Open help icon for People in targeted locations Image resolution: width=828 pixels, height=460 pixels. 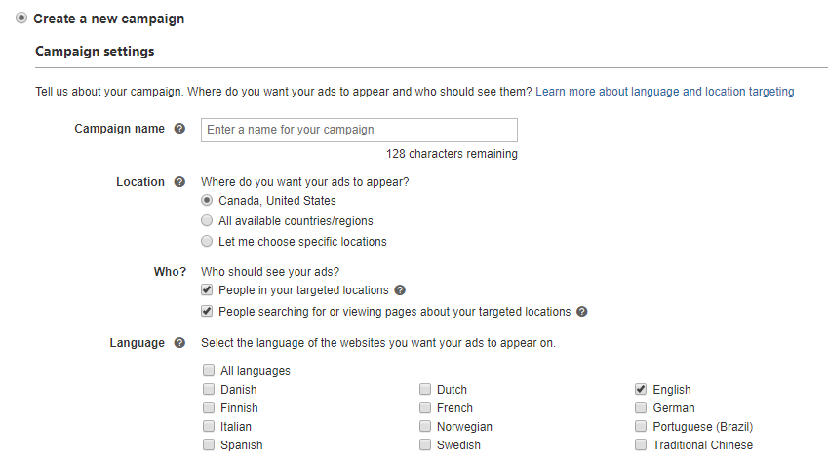tap(400, 290)
